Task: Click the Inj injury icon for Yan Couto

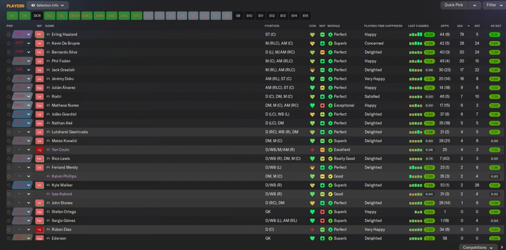Action: click(39, 150)
